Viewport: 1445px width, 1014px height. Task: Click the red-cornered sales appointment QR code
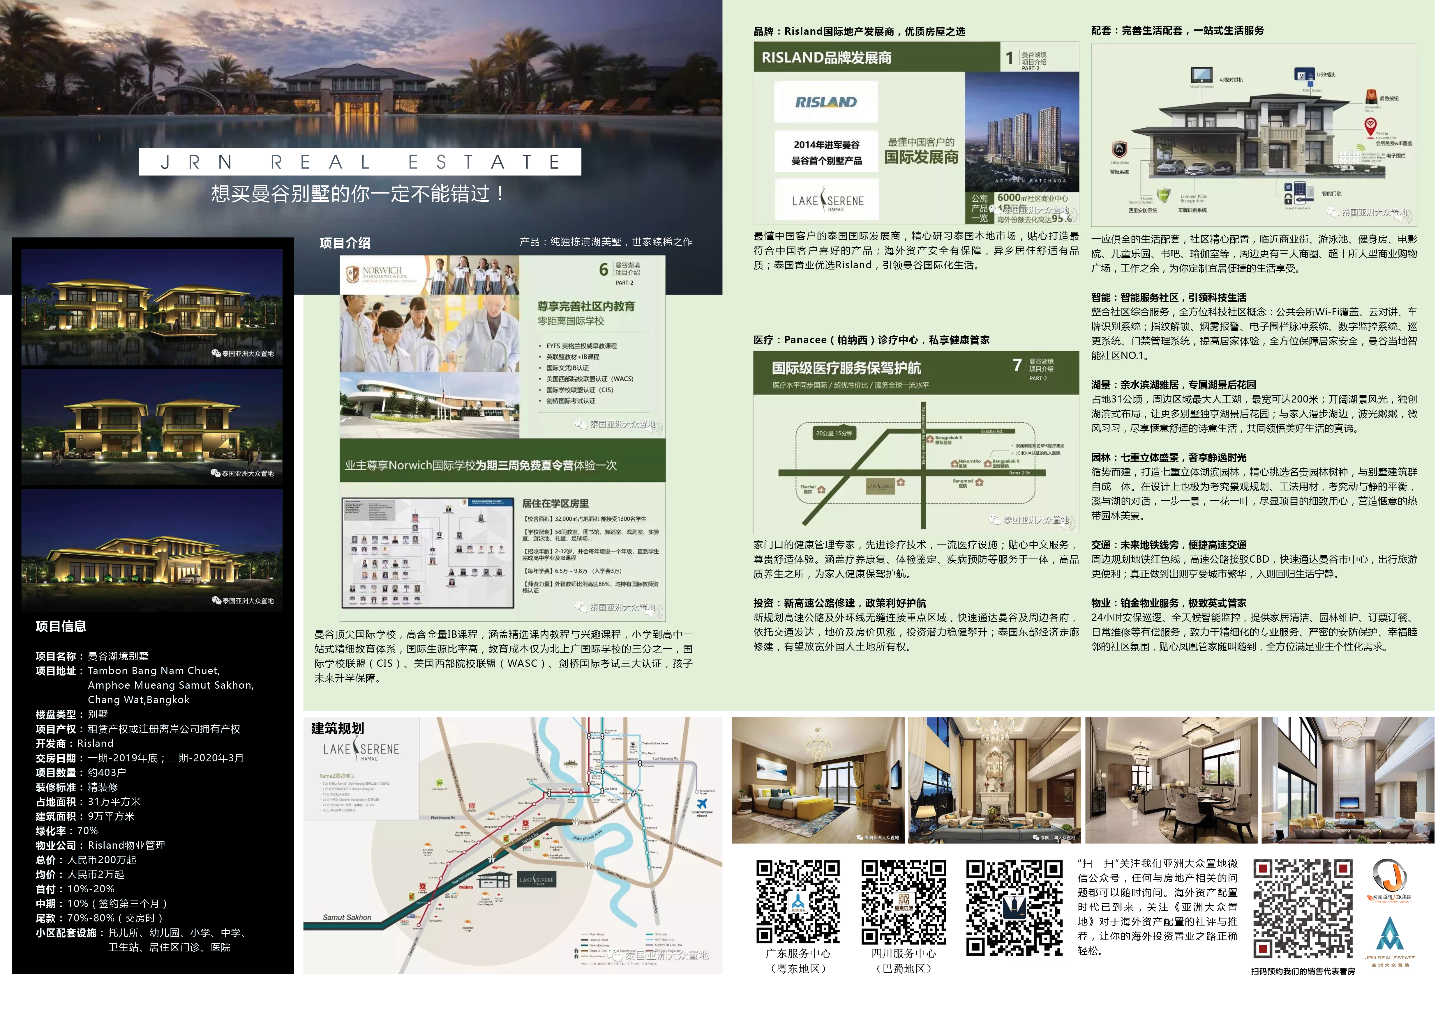coord(1303,909)
